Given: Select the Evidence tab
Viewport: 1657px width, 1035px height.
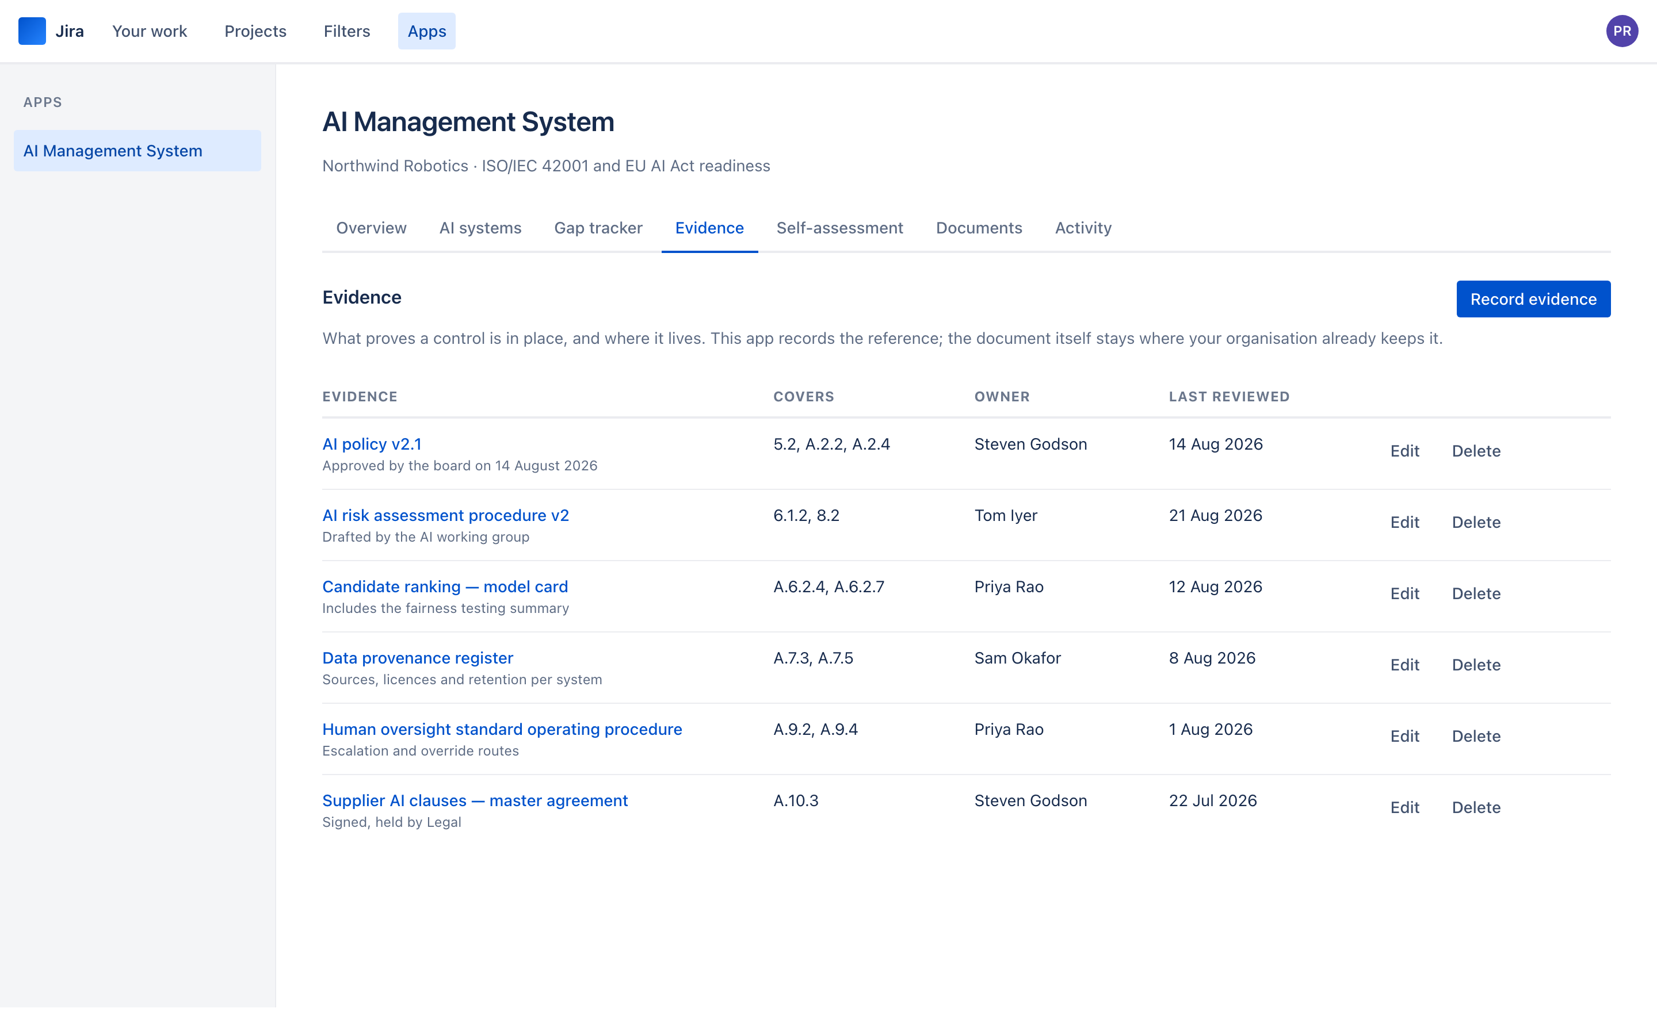Looking at the screenshot, I should click(x=709, y=228).
